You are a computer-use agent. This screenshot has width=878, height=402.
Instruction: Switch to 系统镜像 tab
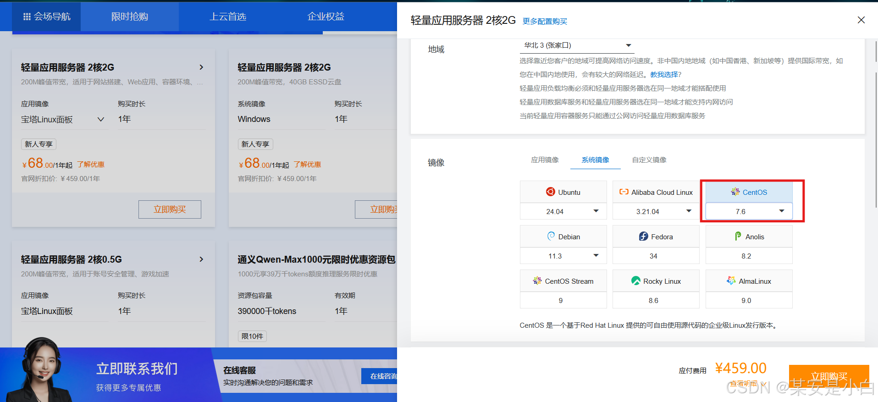(x=595, y=160)
